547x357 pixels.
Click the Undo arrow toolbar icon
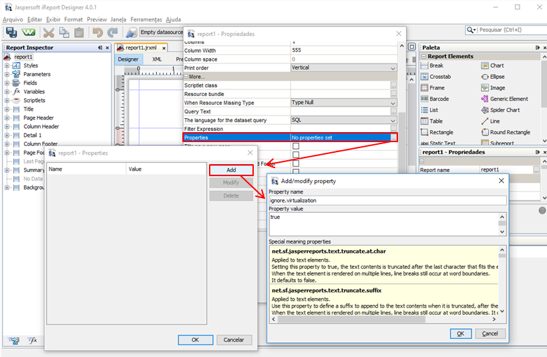tap(98, 33)
